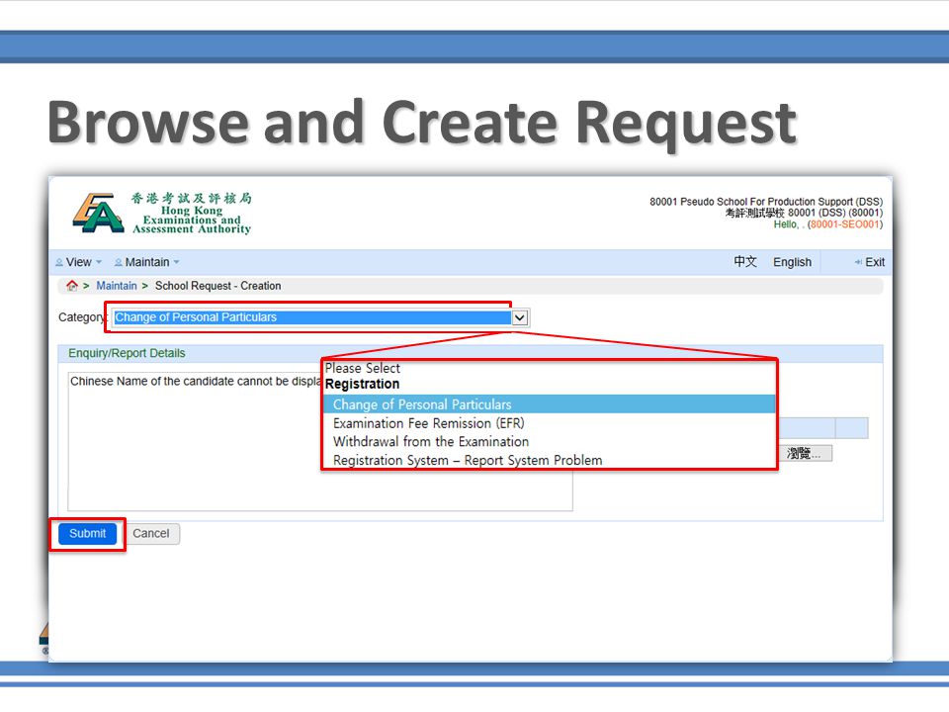Click the Category combo box field
Viewport: 949px width, 712px height.
coord(320,317)
